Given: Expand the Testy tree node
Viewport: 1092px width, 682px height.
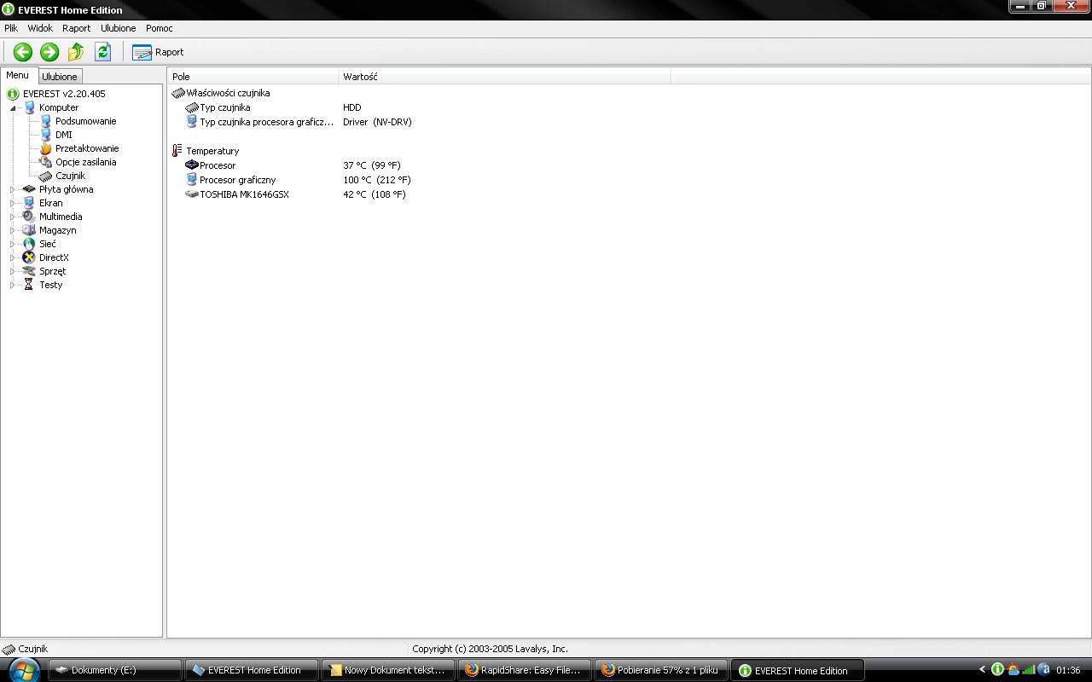Looking at the screenshot, I should [13, 285].
